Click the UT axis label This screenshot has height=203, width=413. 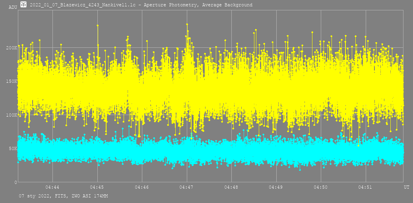click(x=407, y=187)
